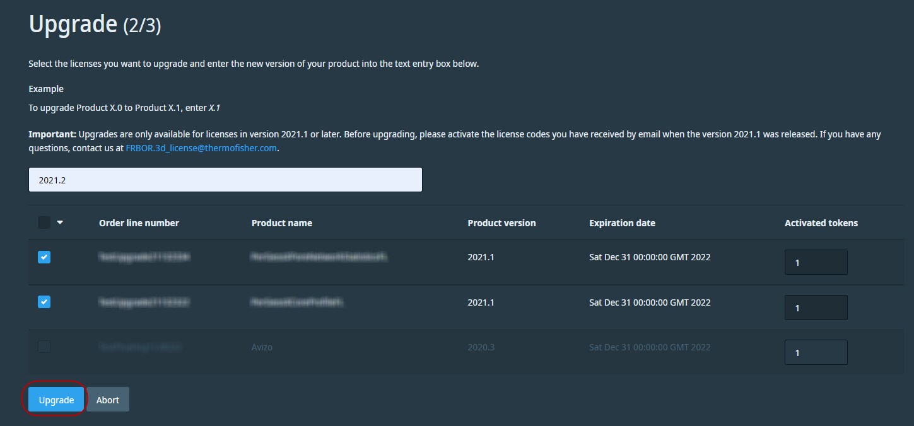The image size is (914, 426).
Task: Select the Avizo product name cell
Action: coord(262,347)
